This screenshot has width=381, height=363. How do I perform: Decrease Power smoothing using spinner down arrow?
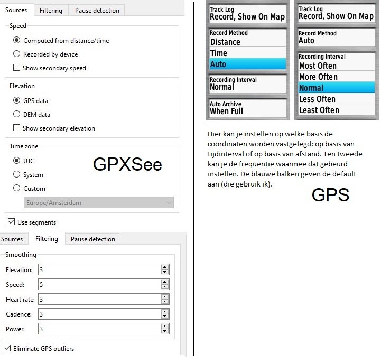tap(165, 332)
